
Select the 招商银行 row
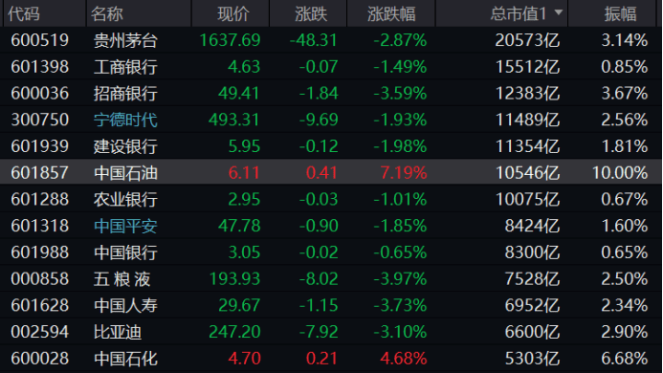[x=331, y=93]
